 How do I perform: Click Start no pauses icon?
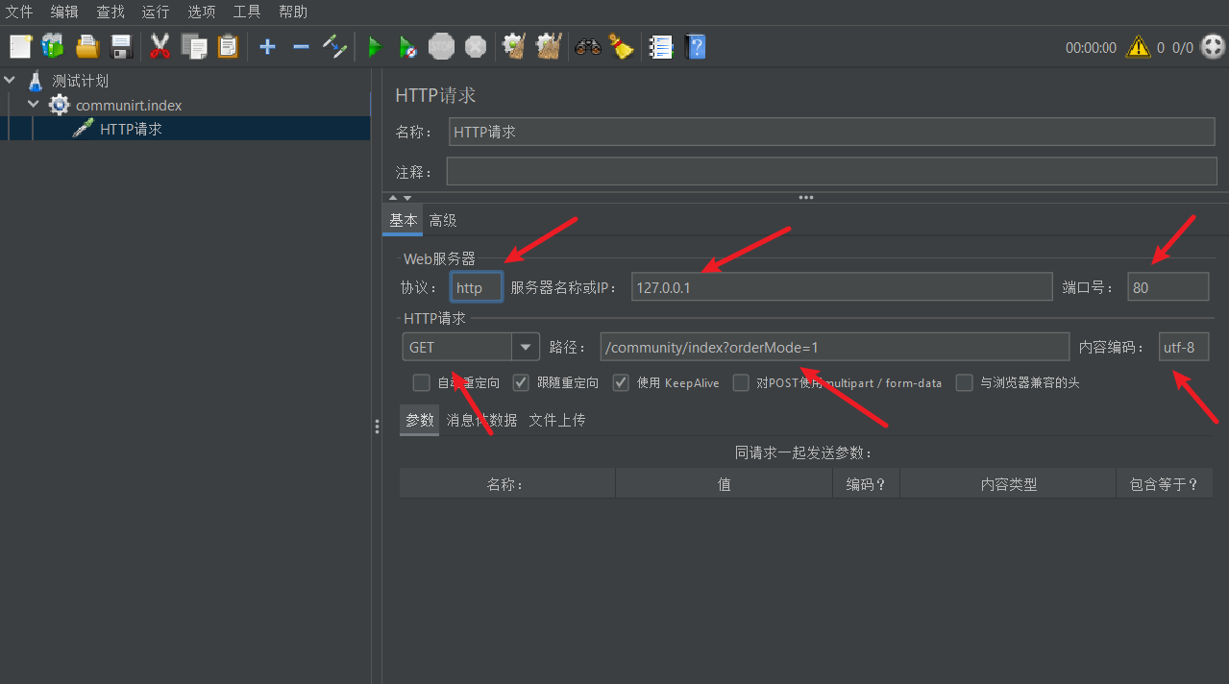(x=407, y=46)
